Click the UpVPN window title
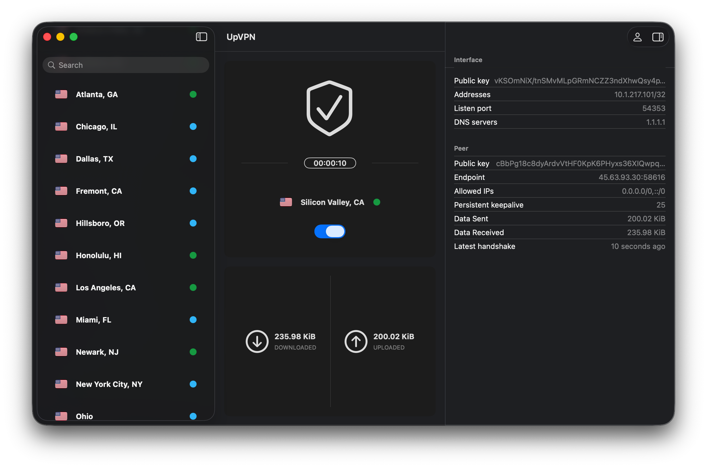Viewport: 707px width, 468px height. pyautogui.click(x=241, y=37)
